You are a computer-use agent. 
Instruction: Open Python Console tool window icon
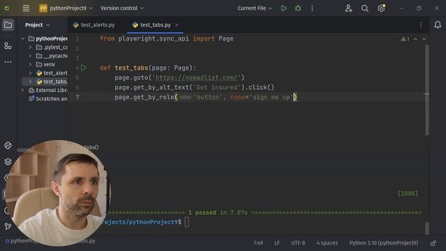tap(8, 146)
